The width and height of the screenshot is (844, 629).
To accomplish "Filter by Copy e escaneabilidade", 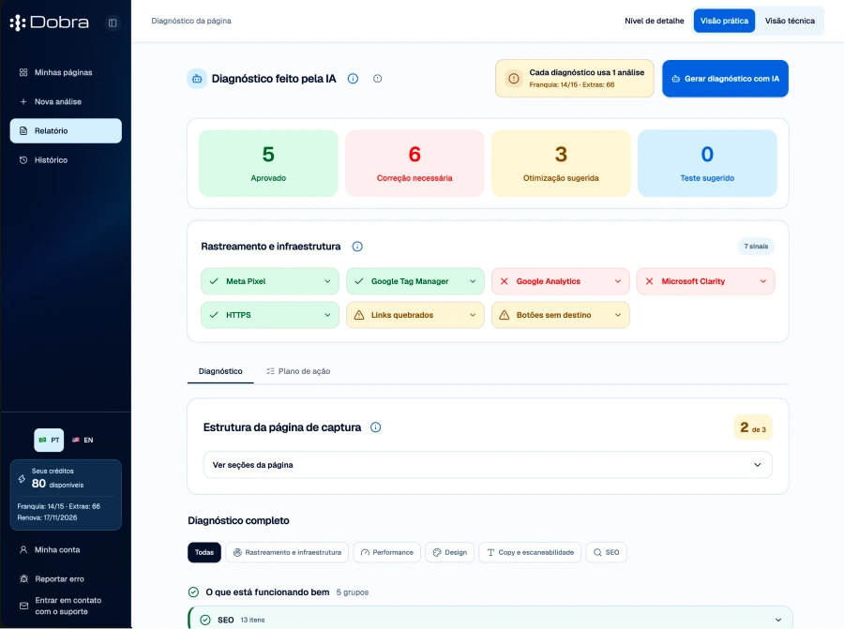I will coord(530,552).
